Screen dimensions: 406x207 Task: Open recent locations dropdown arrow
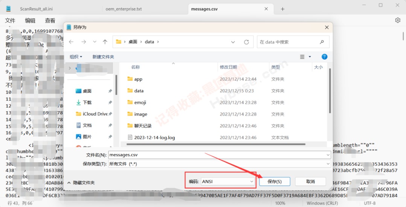(95, 42)
